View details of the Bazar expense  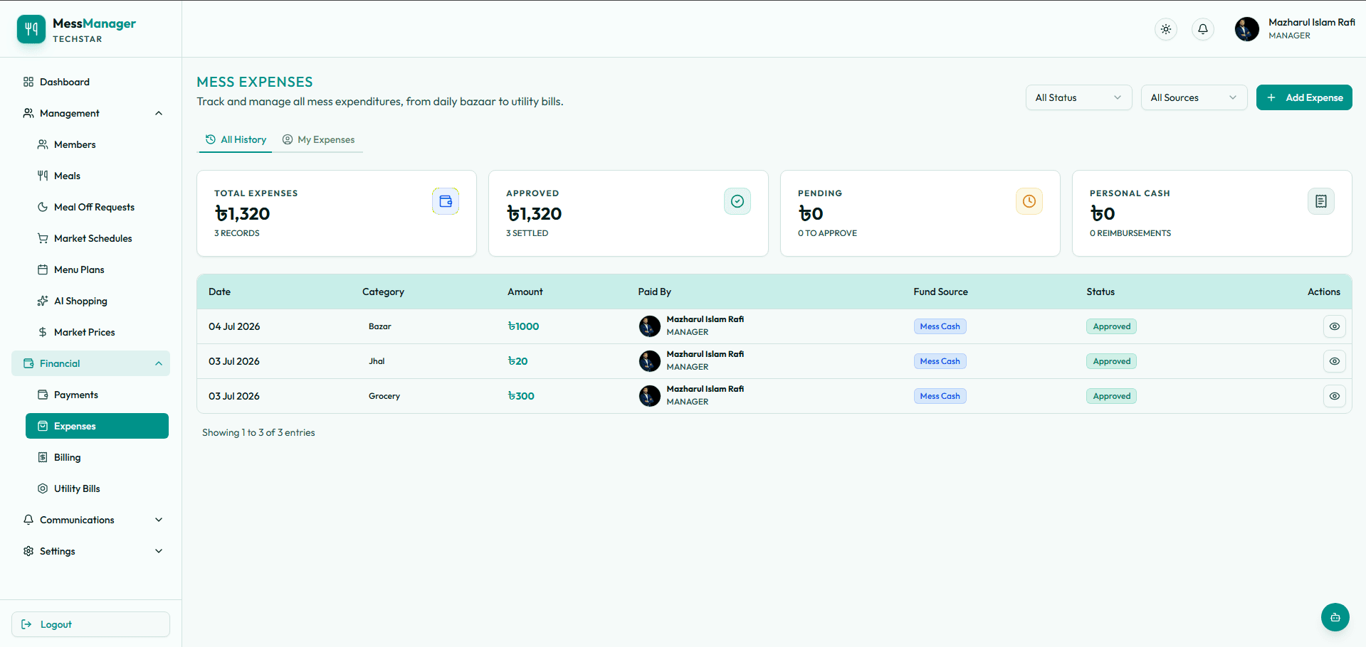tap(1335, 326)
